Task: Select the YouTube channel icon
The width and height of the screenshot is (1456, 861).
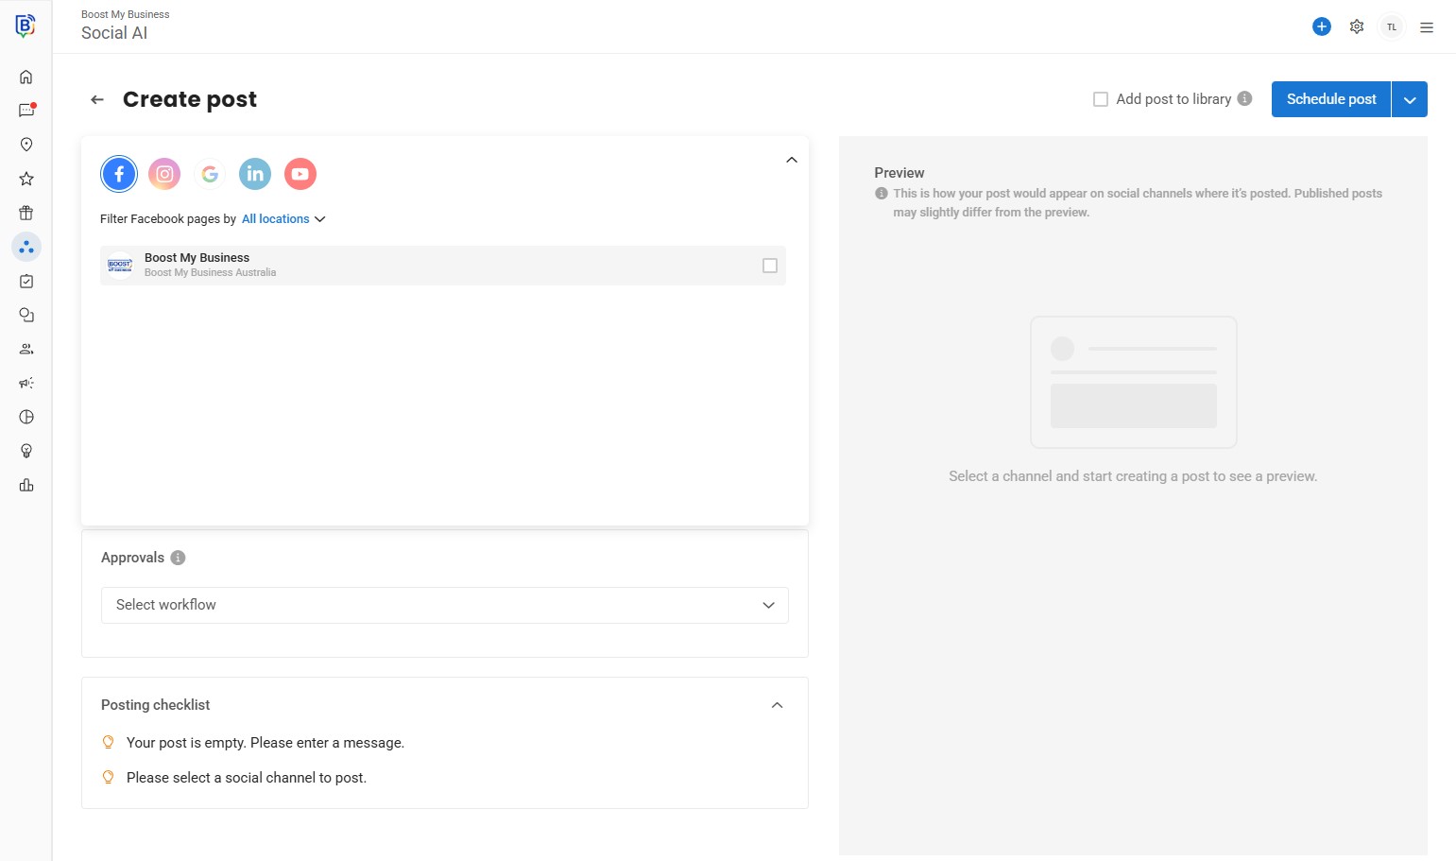Action: 300,174
